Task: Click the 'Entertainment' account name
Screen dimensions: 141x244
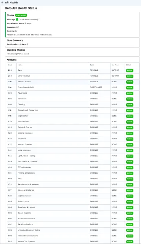Action: (x=24, y=121)
